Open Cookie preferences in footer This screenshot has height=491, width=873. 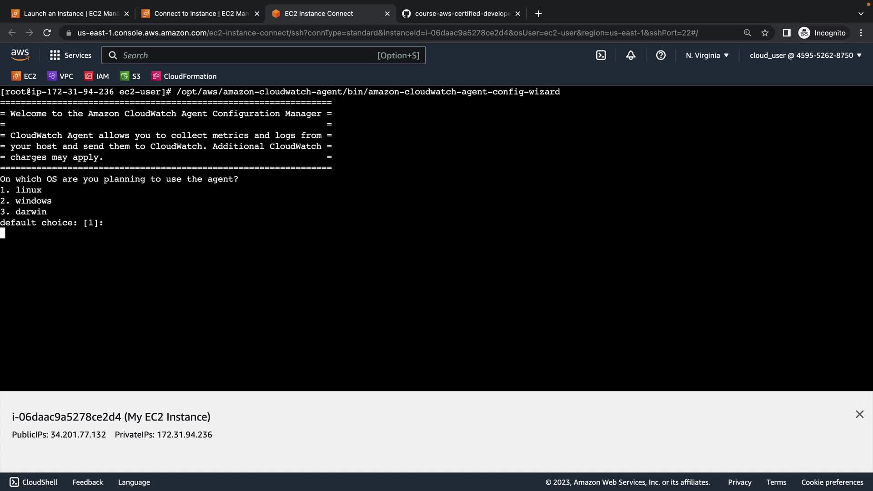click(x=832, y=482)
